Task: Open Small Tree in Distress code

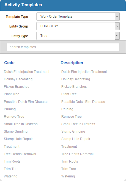Action: pyautogui.click(x=21, y=124)
